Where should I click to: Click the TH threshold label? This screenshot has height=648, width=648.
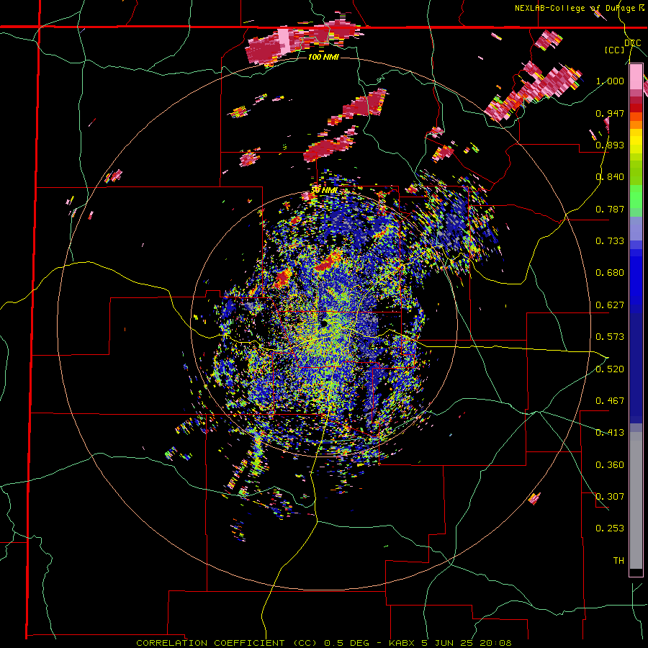click(618, 561)
